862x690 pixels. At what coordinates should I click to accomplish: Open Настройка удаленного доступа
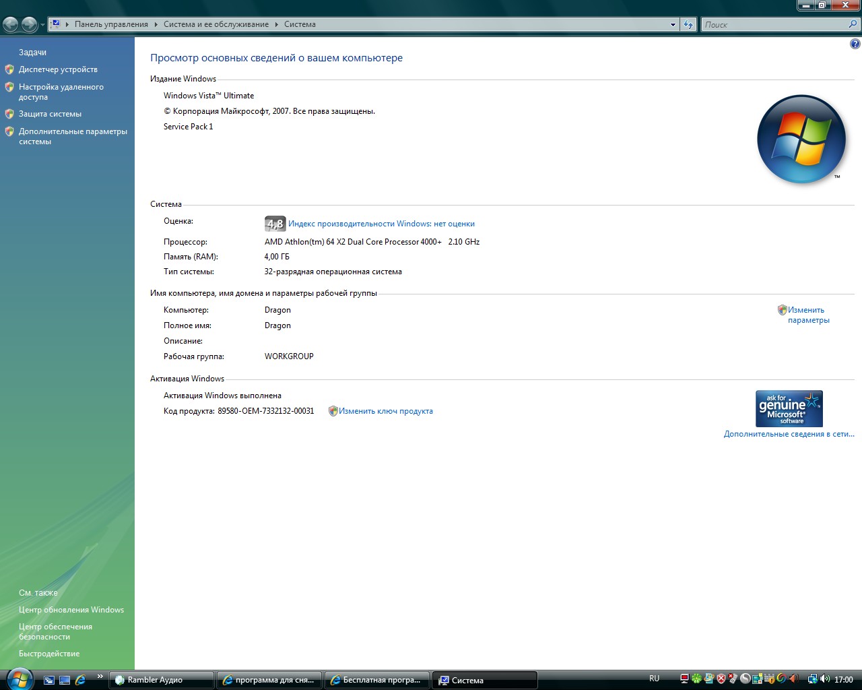point(61,92)
